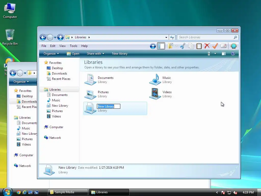Image resolution: width=261 pixels, height=196 pixels.
Task: Open recent pages dropdown beside Forward arrow
Action: pos(55,38)
